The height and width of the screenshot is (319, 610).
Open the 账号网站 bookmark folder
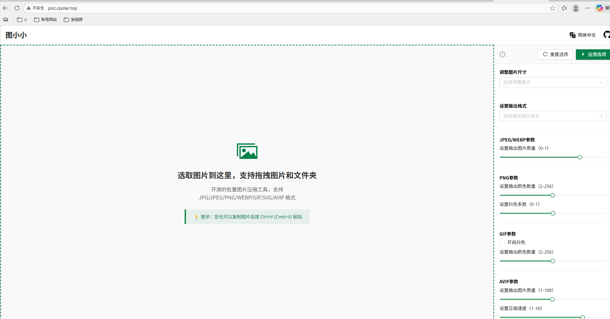pyautogui.click(x=45, y=20)
